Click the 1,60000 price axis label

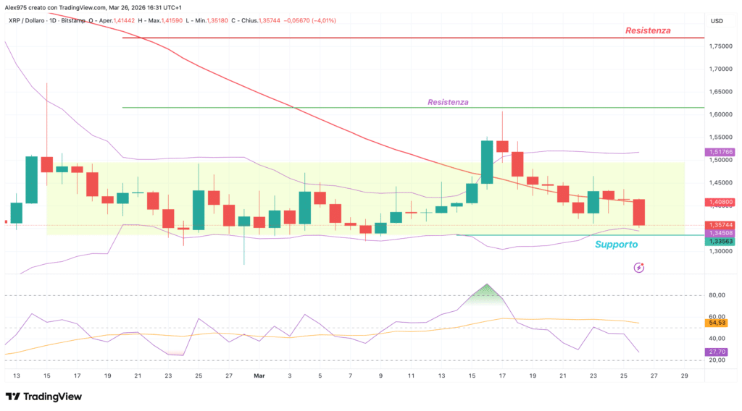(x=720, y=114)
